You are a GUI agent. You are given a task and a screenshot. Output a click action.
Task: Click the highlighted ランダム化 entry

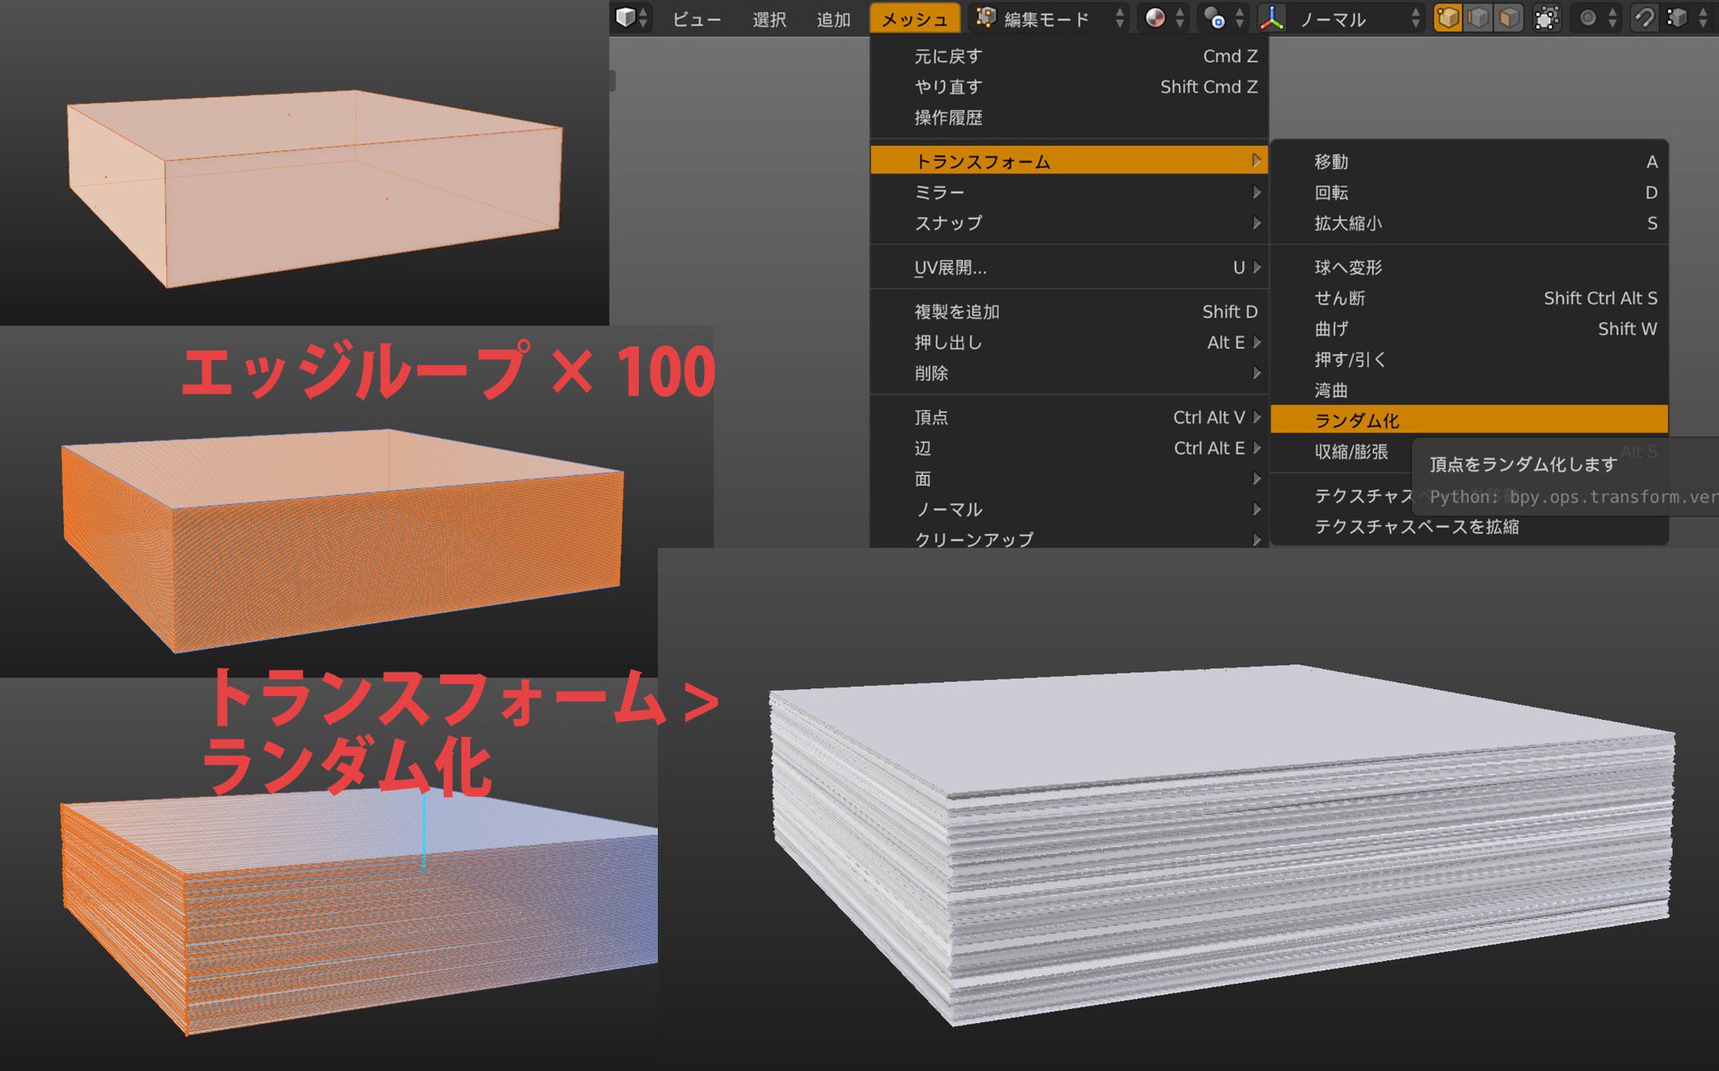point(1469,420)
